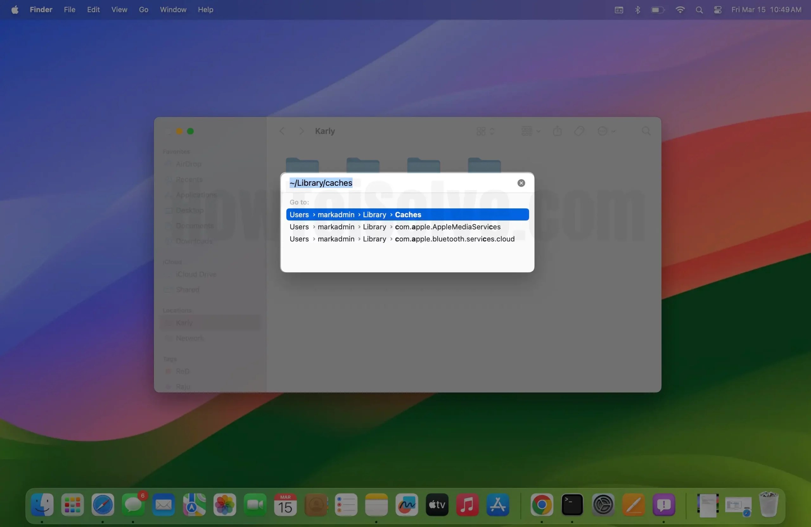Open Control Center from the menu bar
The image size is (811, 527).
pyautogui.click(x=718, y=9)
